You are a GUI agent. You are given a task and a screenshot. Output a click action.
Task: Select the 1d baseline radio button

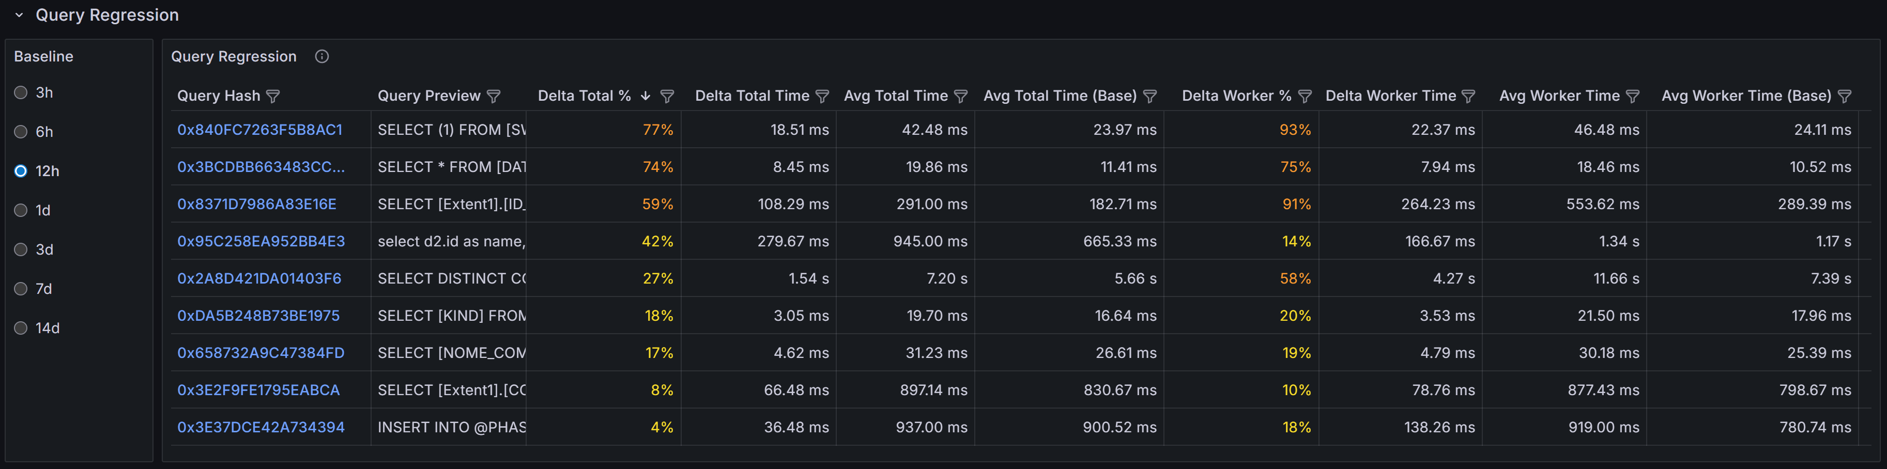21,210
